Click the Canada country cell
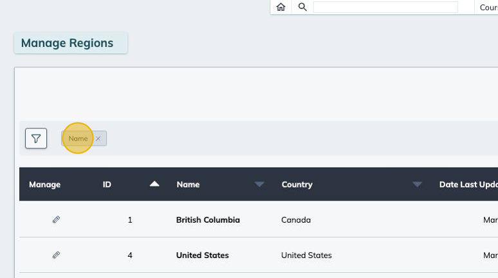Screen dimensions: 498x278 296,220
